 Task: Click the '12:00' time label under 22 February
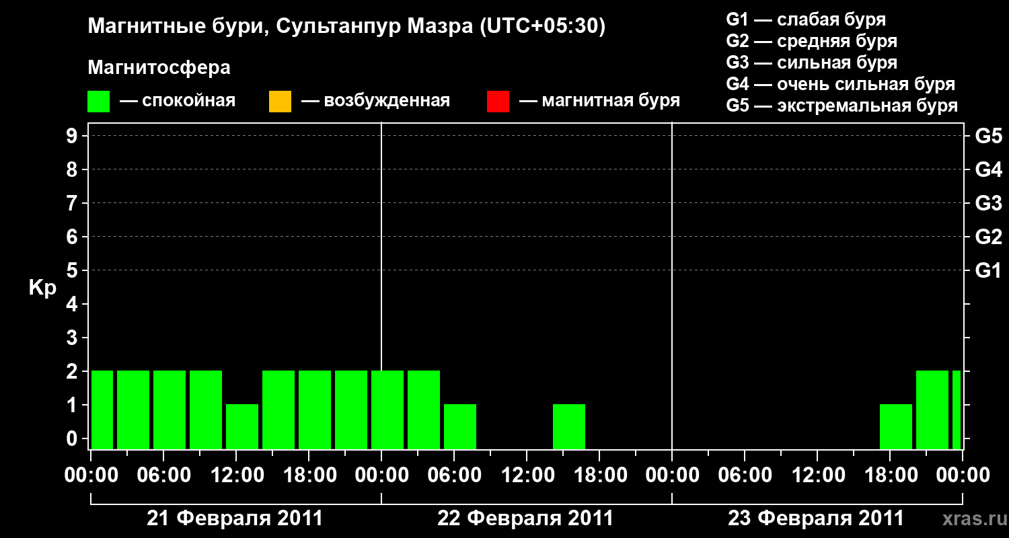tap(527, 475)
